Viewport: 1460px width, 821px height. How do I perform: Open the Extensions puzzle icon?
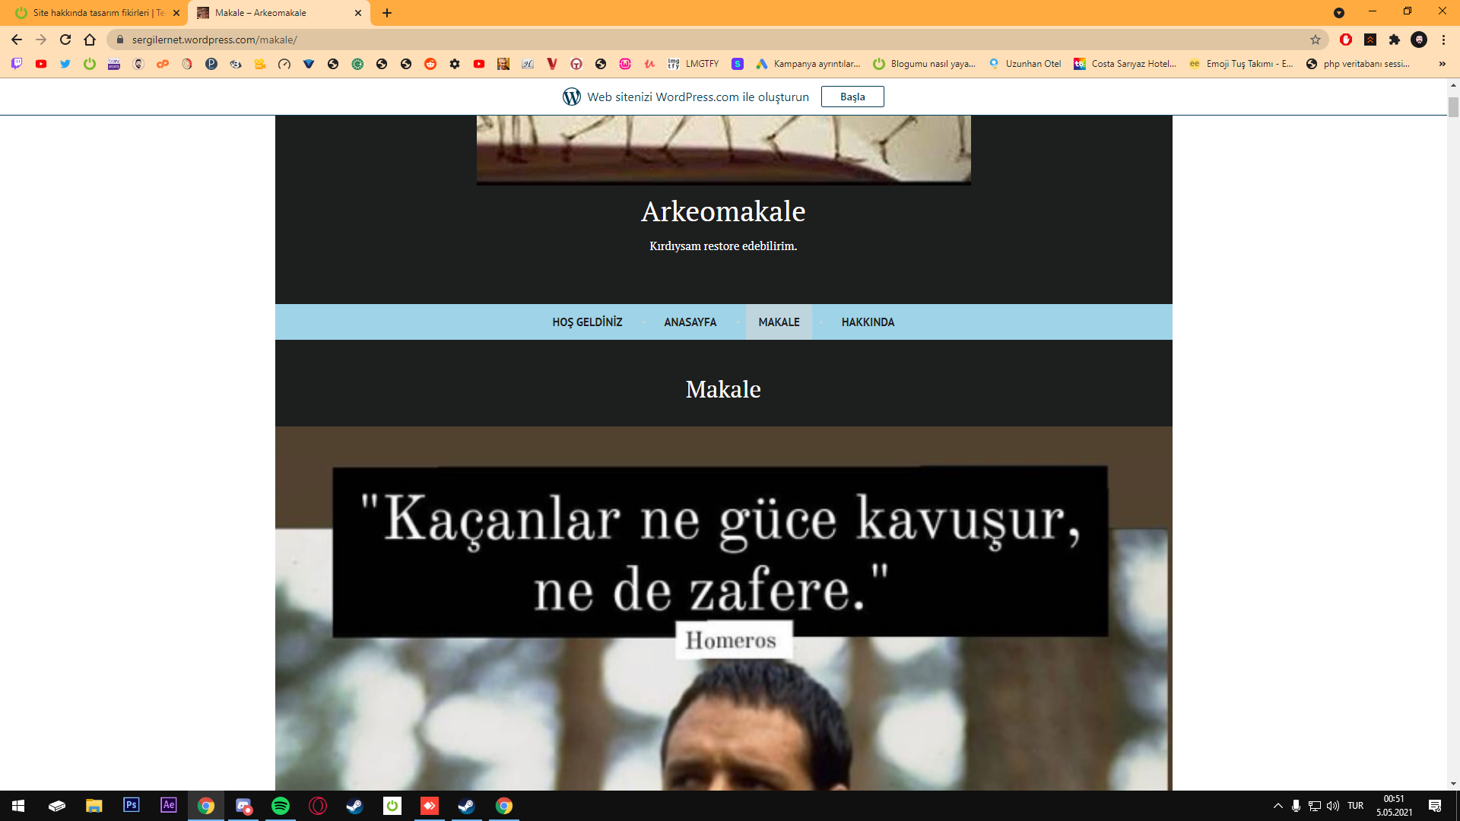(x=1395, y=40)
